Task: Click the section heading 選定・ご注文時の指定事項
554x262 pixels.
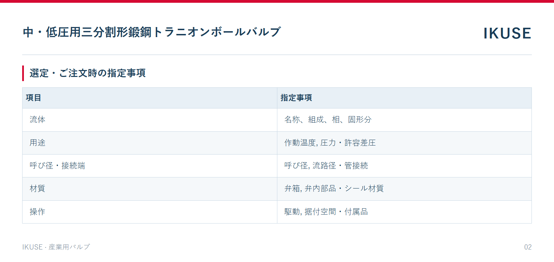Action: click(88, 73)
